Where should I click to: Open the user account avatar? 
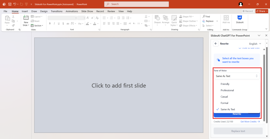coord(241,4)
